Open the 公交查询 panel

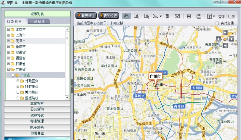(37, 109)
